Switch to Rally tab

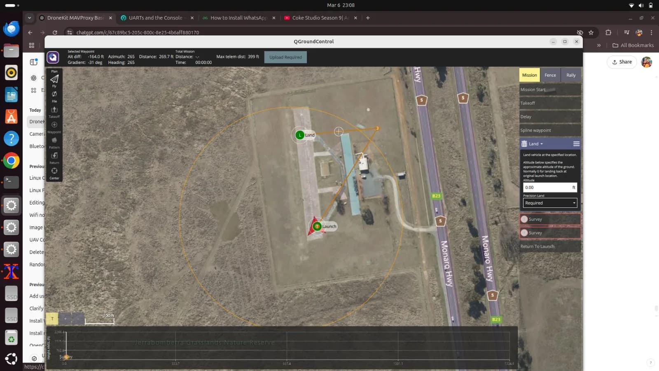pyautogui.click(x=571, y=75)
